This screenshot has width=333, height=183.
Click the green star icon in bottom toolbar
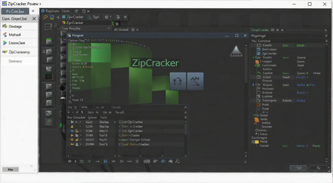[89, 161]
